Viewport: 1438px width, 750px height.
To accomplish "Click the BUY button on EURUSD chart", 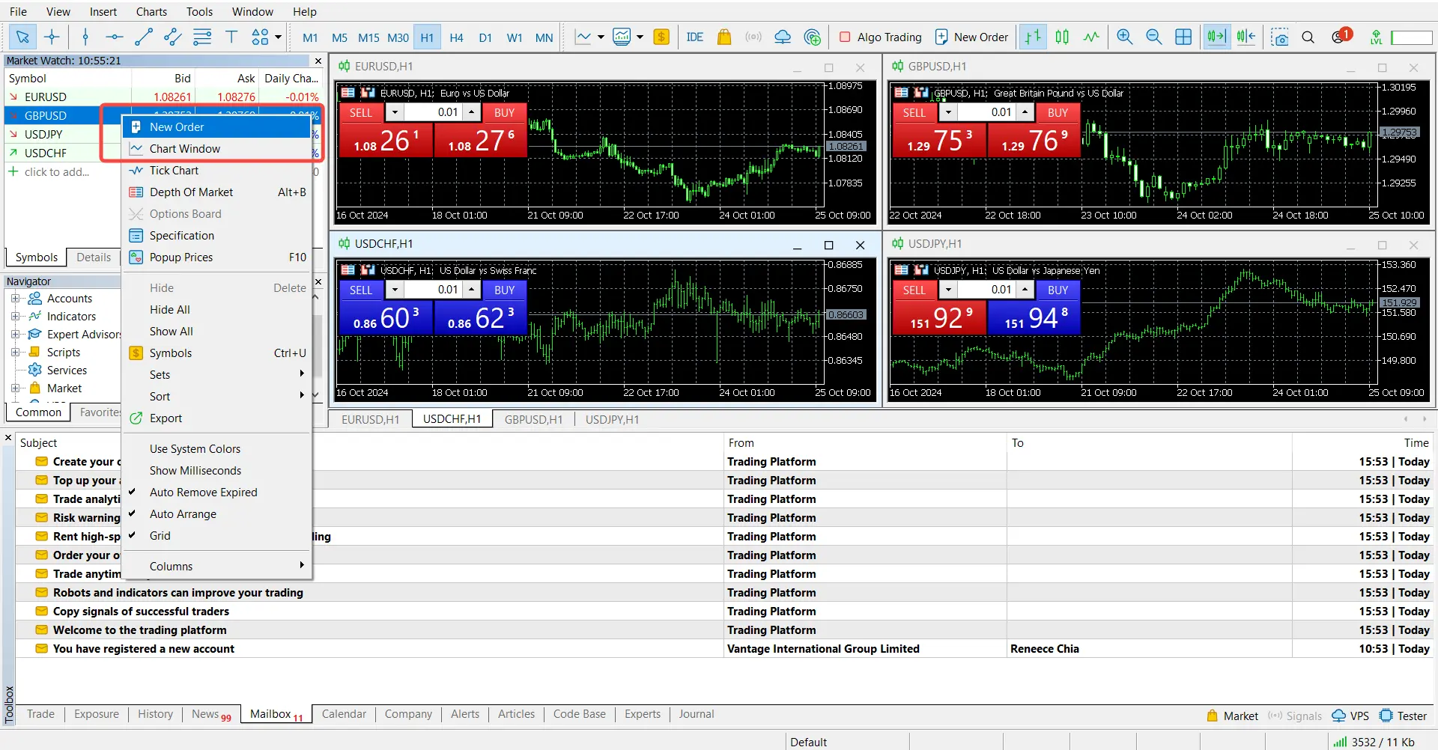I will pos(504,112).
